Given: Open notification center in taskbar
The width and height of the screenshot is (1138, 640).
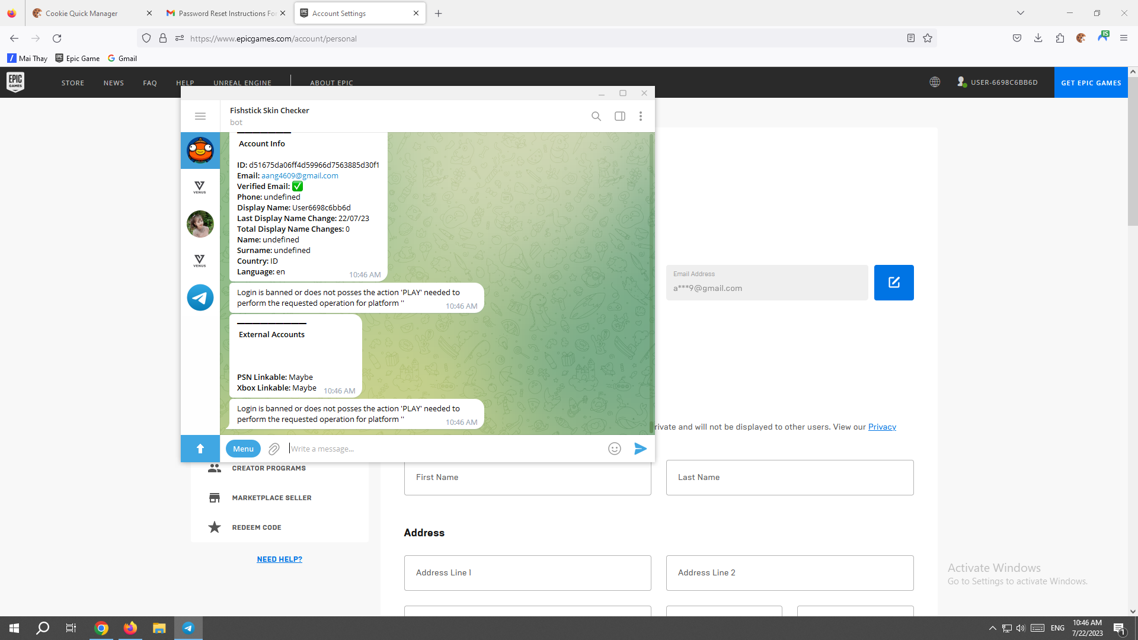Looking at the screenshot, I should [1120, 628].
